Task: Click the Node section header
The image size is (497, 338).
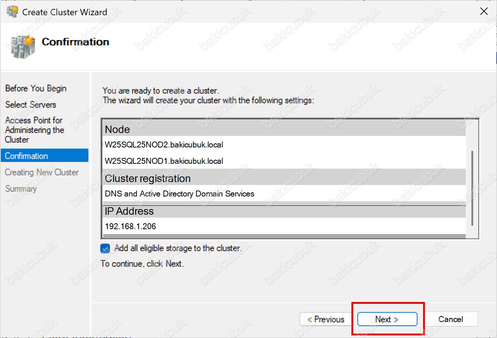Action: click(x=117, y=130)
